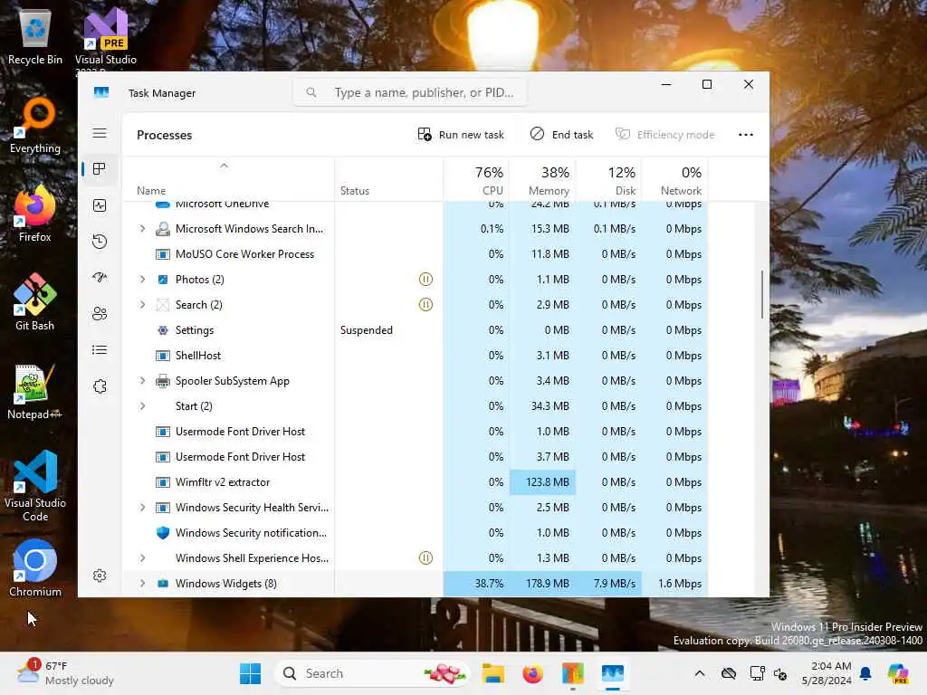Image resolution: width=927 pixels, height=695 pixels.
Task: Expand Windows Shell Experience Host row
Action: 142,557
